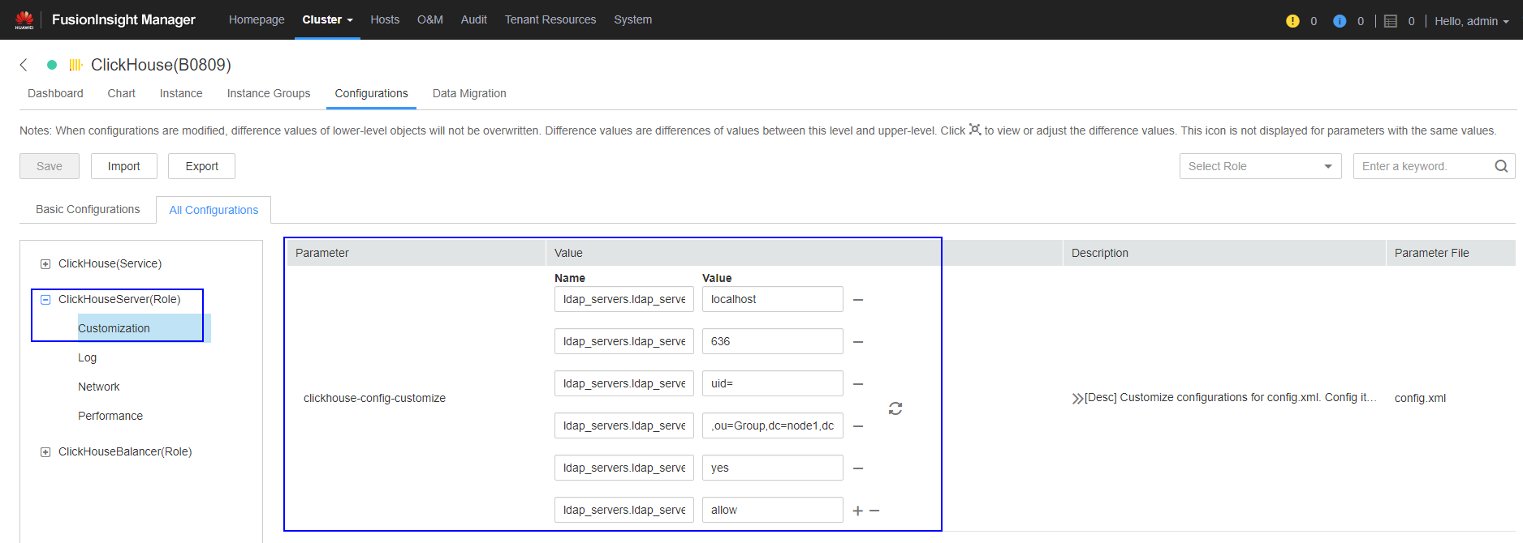1523x543 pixels.
Task: Open the Select Role dropdown
Action: (1260, 166)
